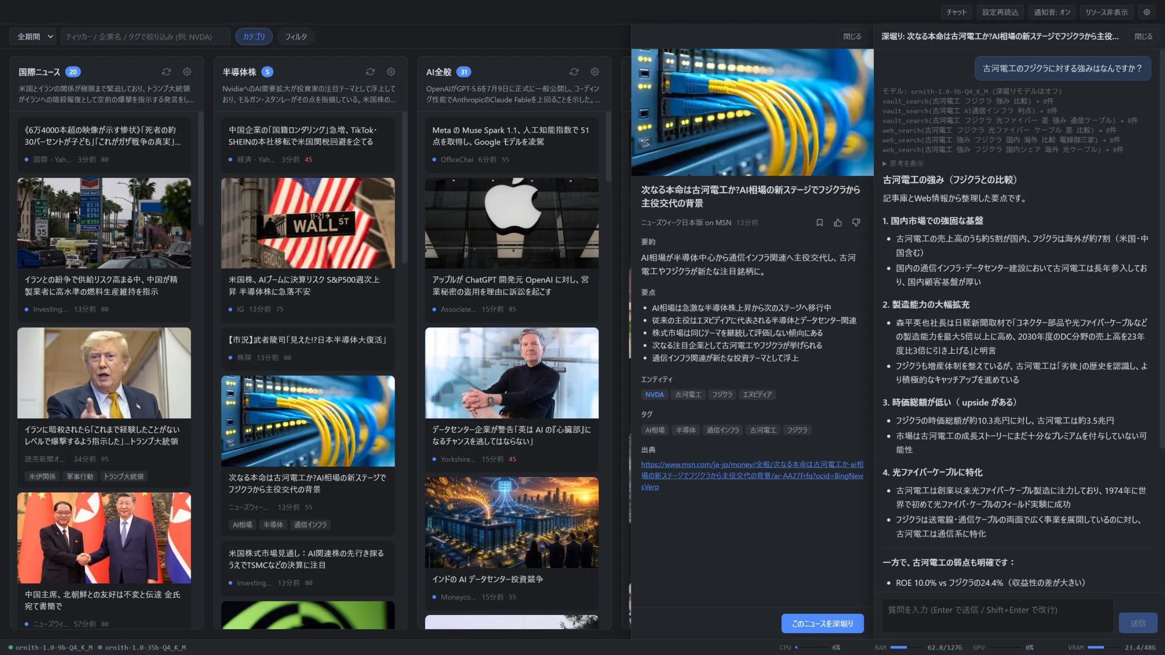Screen dimensions: 1165x655
Task: Open article 米国株式市場見通し:AI関連株の先行き探る
Action: coord(308,568)
